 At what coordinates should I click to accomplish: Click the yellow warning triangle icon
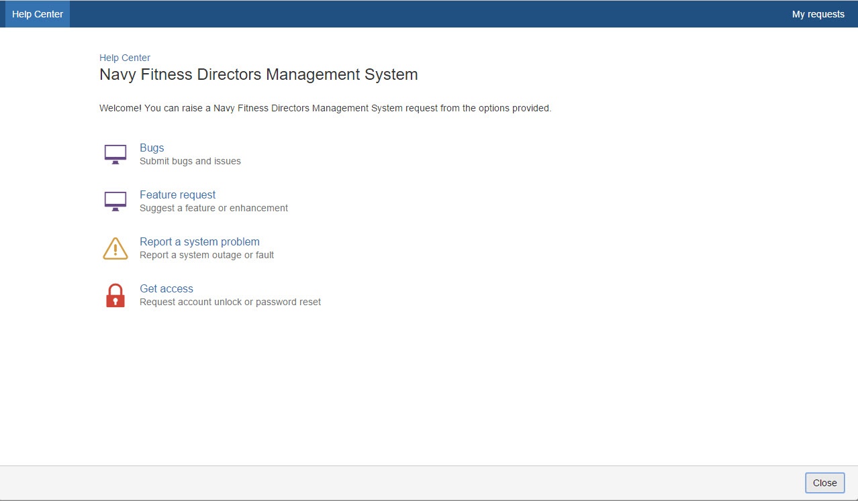pos(115,248)
